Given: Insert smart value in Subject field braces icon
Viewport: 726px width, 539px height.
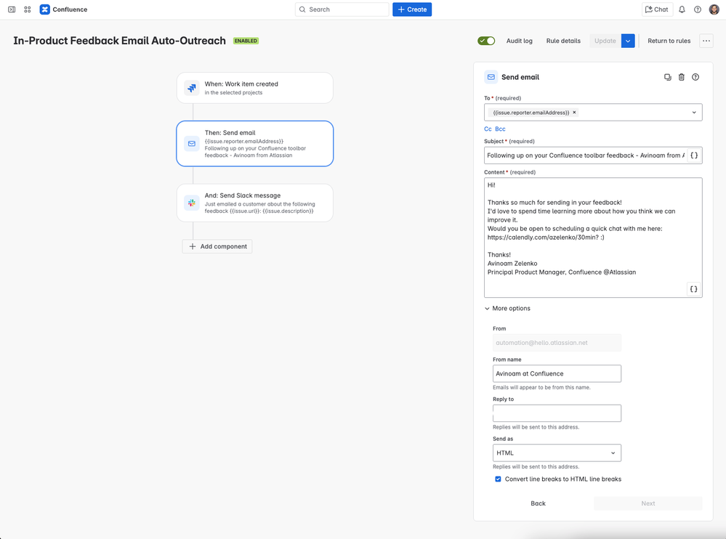Looking at the screenshot, I should tap(694, 155).
